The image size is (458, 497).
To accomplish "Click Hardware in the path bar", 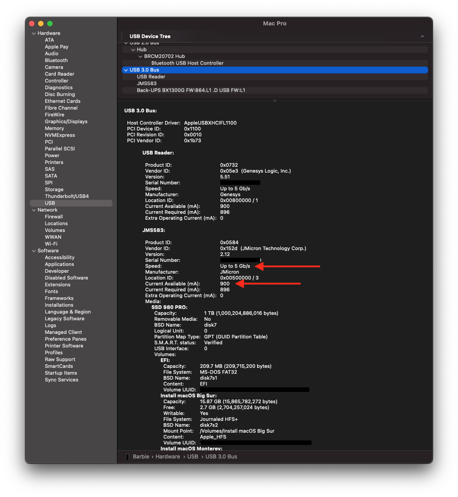I will coord(167,457).
